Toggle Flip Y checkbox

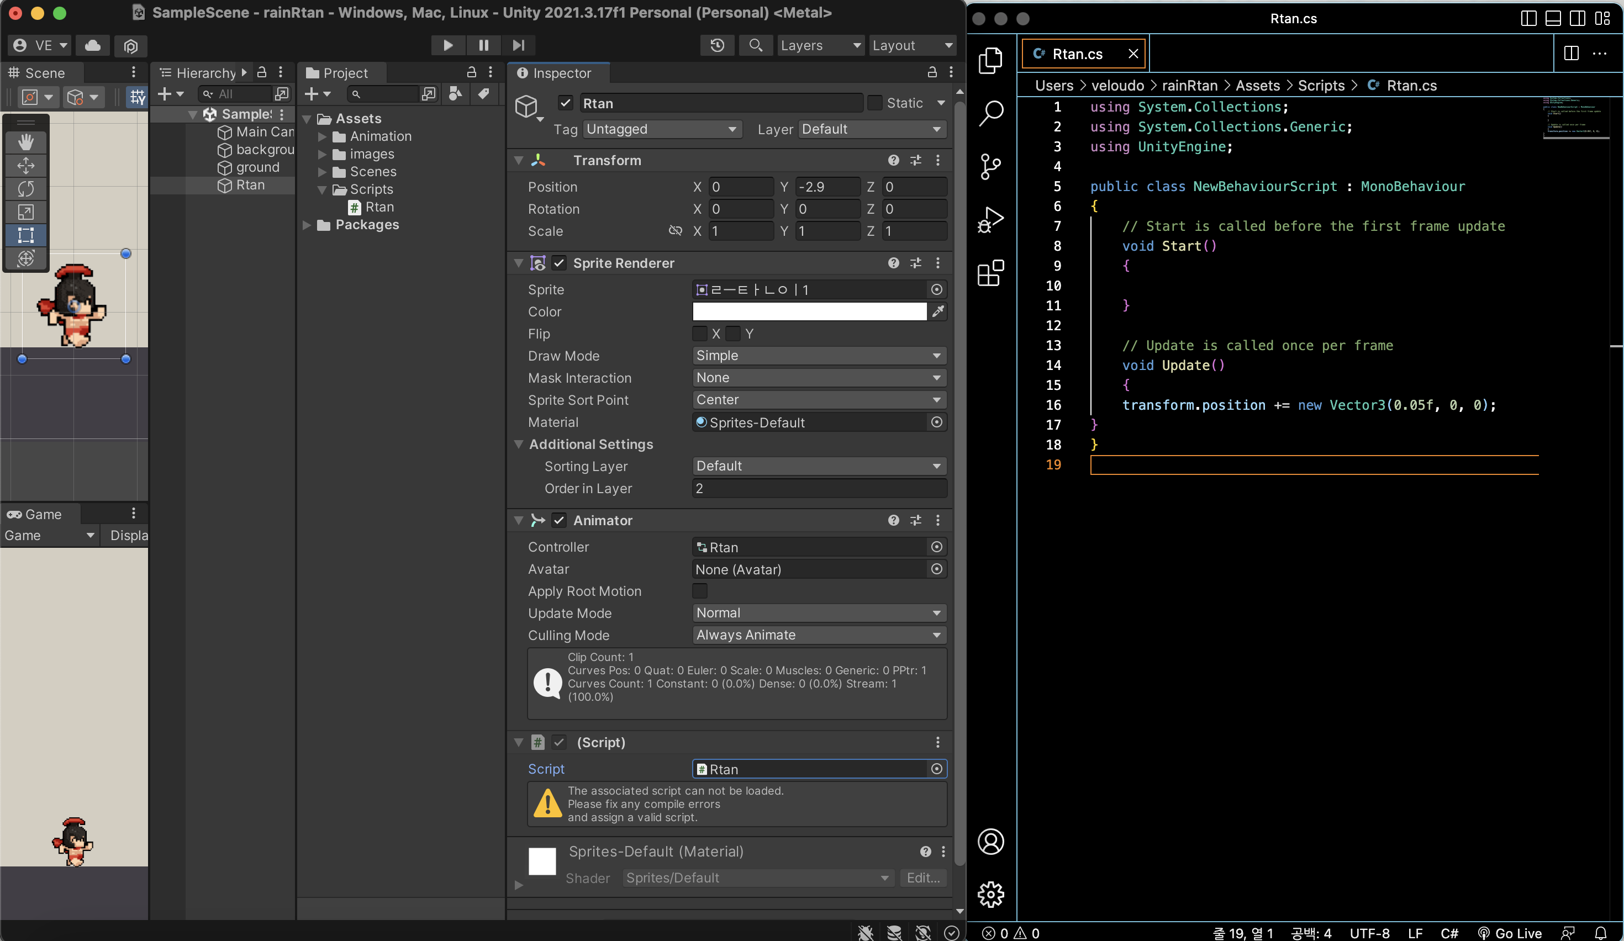[x=732, y=334]
